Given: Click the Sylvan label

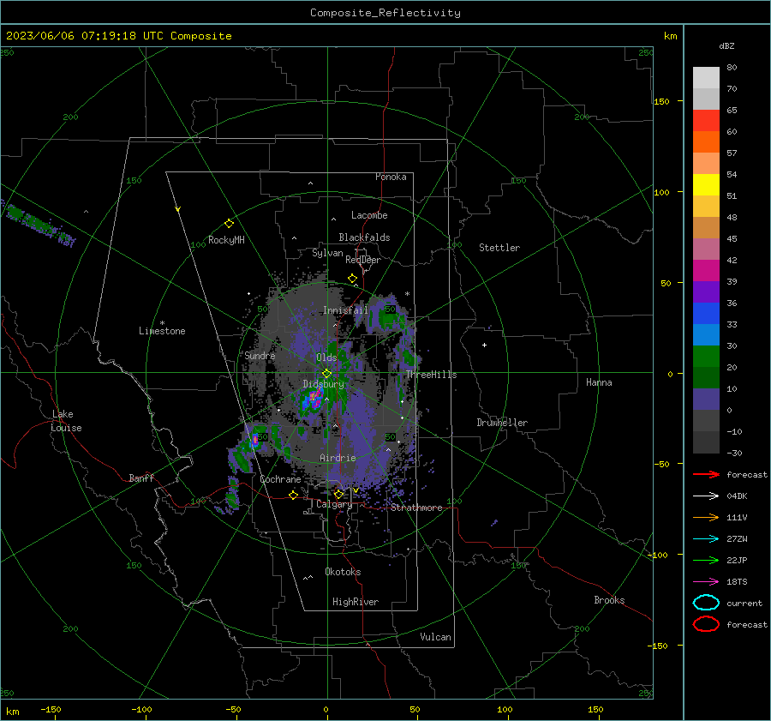Looking at the screenshot, I should coord(327,253).
